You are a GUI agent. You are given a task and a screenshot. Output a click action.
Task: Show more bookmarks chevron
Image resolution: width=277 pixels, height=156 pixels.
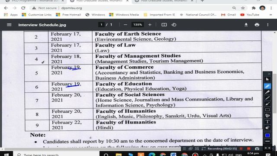tap(271, 15)
